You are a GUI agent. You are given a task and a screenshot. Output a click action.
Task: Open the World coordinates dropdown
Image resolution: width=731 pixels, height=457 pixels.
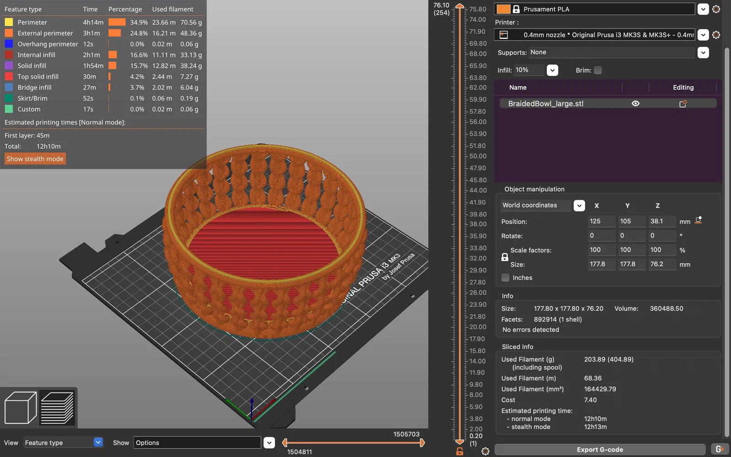(579, 206)
